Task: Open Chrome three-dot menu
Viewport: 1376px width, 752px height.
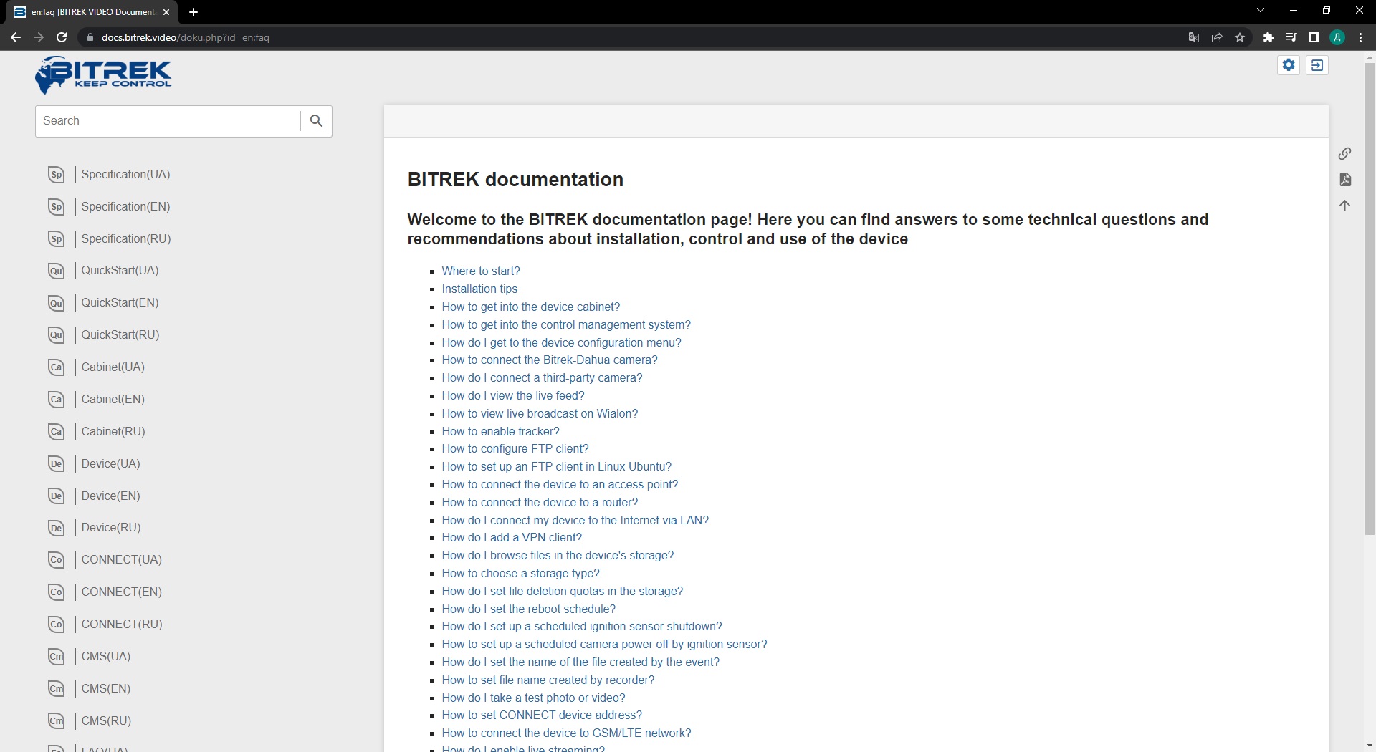Action: click(1360, 37)
